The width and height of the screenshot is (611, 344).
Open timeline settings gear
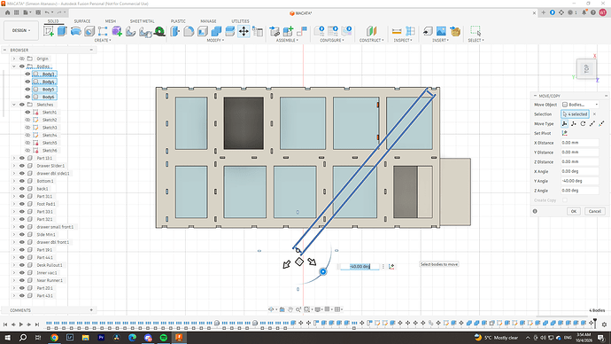point(605,324)
